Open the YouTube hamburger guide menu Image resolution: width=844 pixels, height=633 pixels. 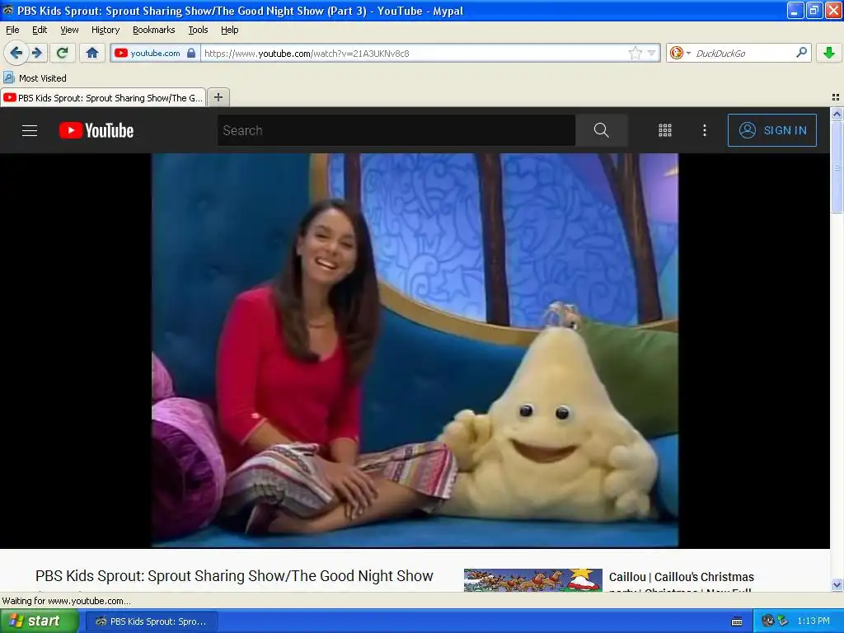[30, 130]
